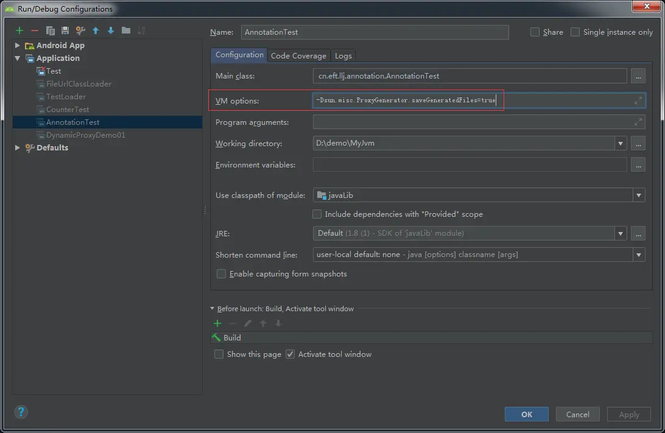Screen dimensions: 665x433
Task: Click the Apply button
Action: (x=629, y=414)
